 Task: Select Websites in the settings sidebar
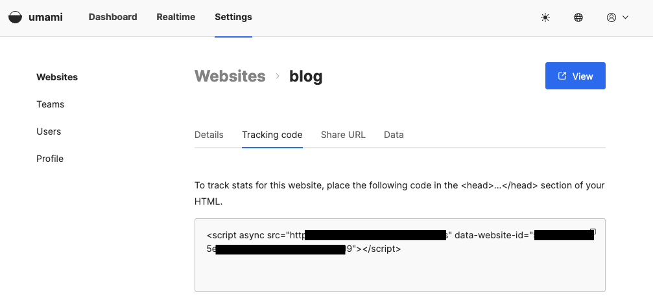coord(57,77)
